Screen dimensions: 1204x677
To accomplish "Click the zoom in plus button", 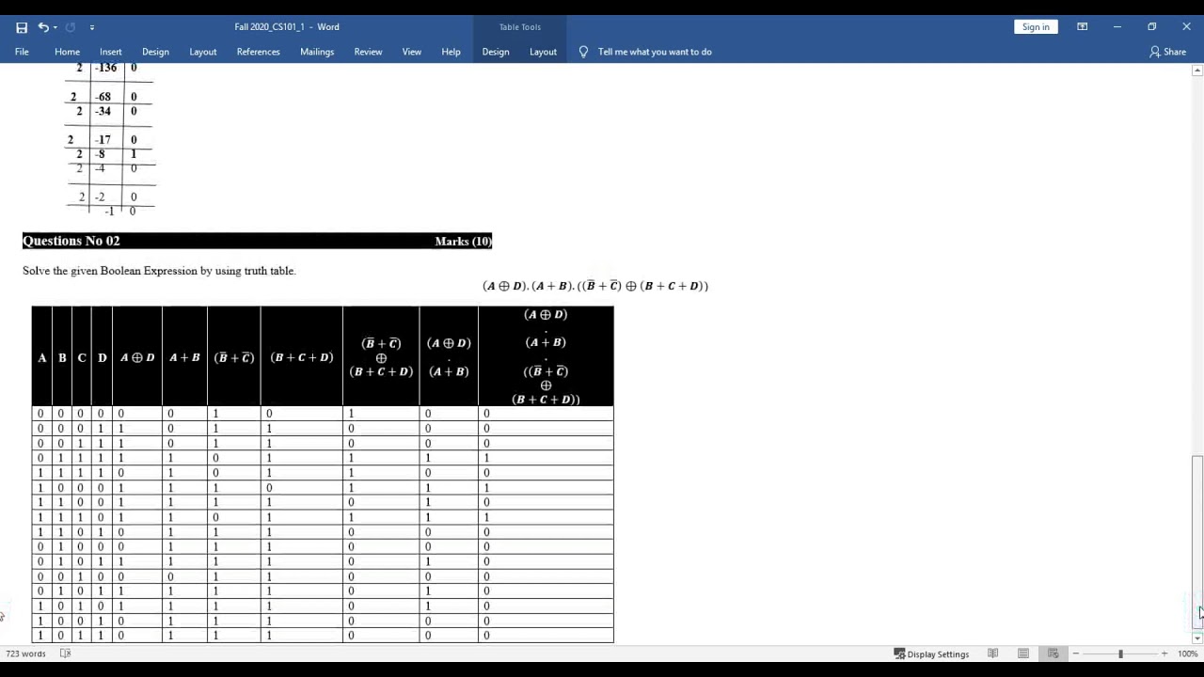I will tap(1164, 653).
